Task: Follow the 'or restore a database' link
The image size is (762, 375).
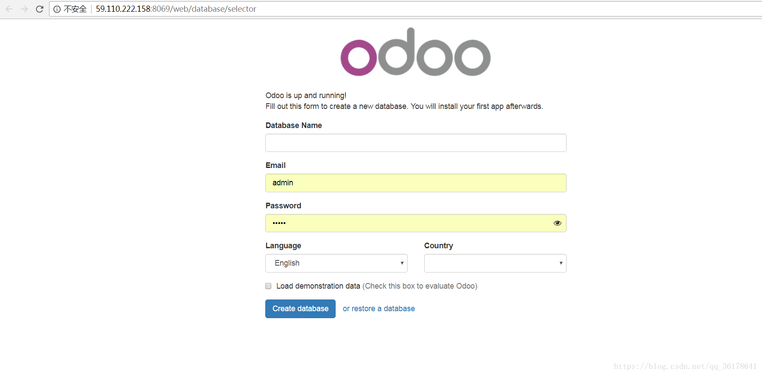Action: (379, 309)
